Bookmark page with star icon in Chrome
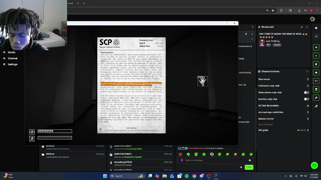The width and height of the screenshot is (321, 180). click(x=273, y=10)
